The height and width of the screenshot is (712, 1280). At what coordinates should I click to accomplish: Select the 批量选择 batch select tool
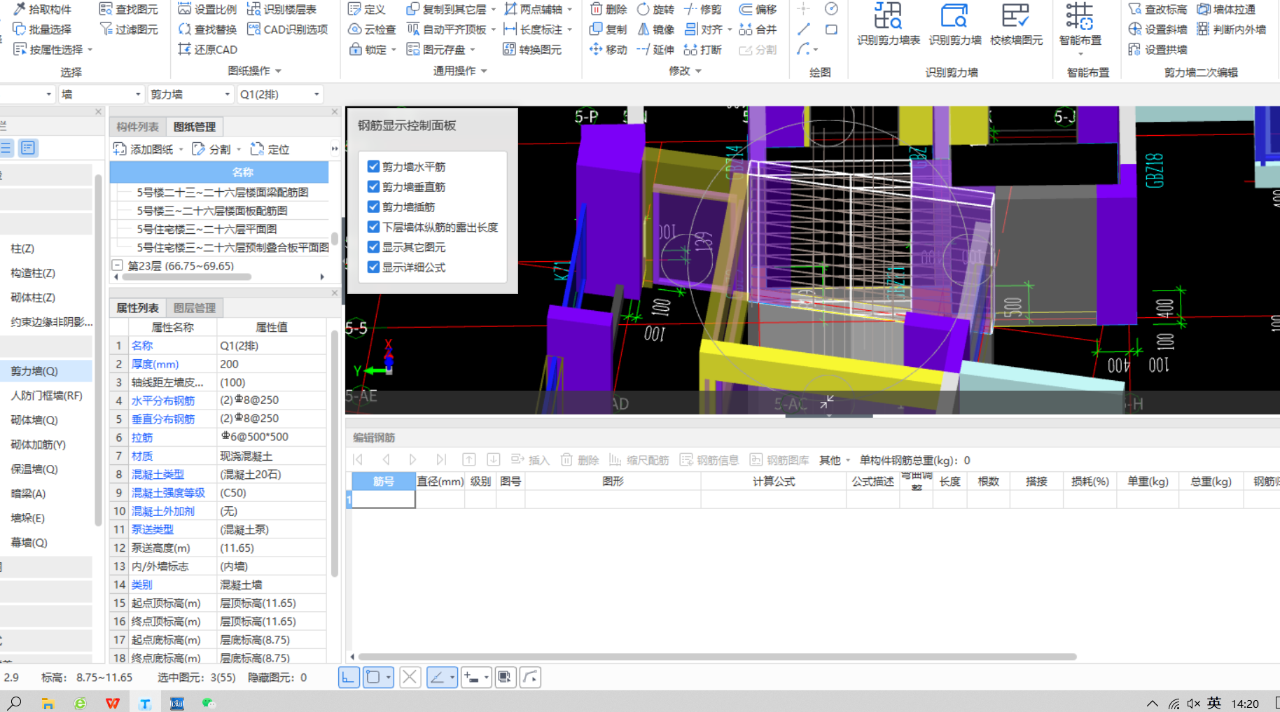click(x=42, y=29)
